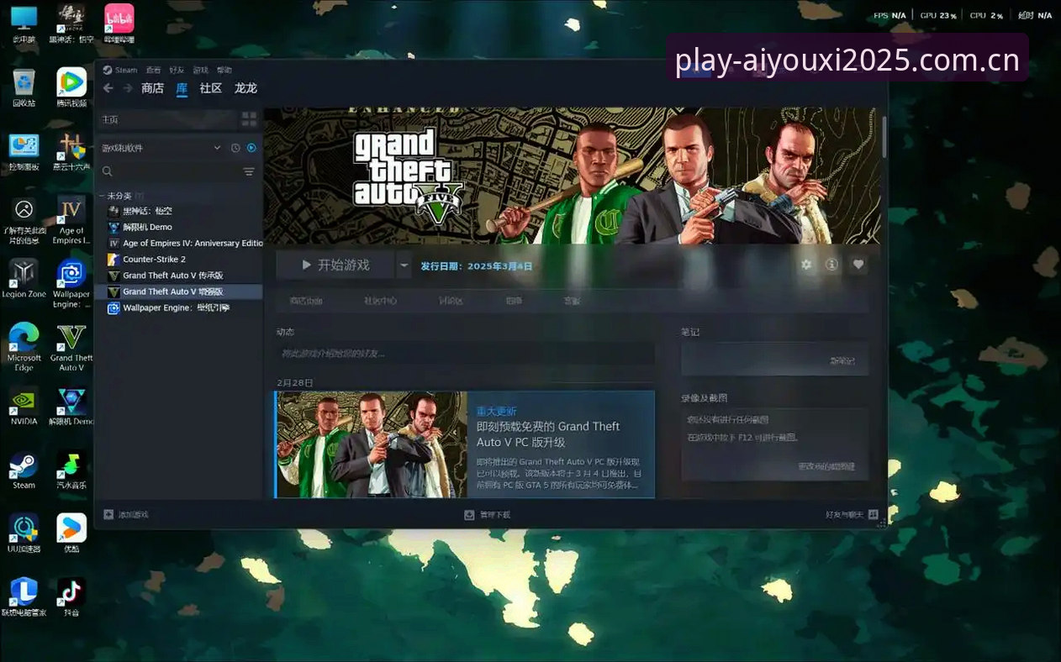Toggle sort by recent clock icon
Viewport: 1061px width, 662px height.
pyautogui.click(x=236, y=148)
